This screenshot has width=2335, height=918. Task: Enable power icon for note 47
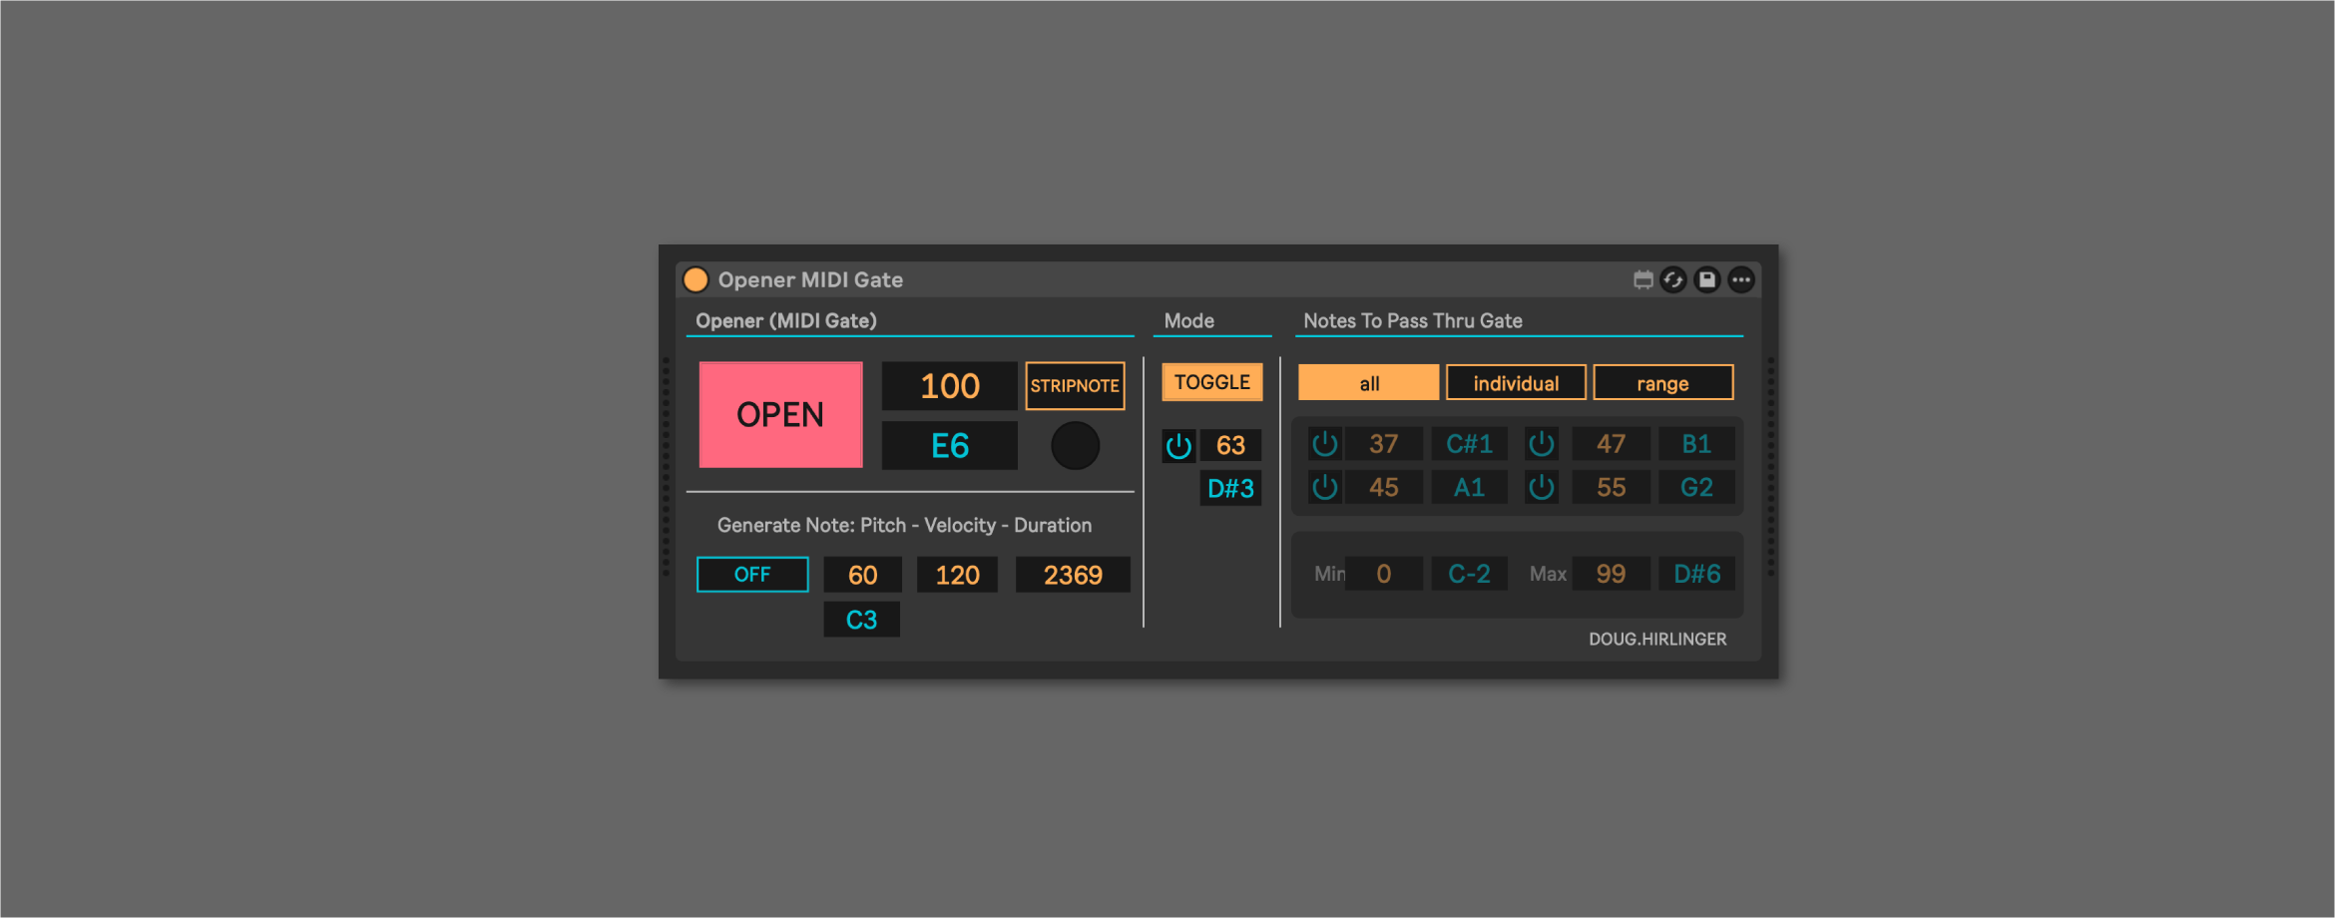point(1542,444)
